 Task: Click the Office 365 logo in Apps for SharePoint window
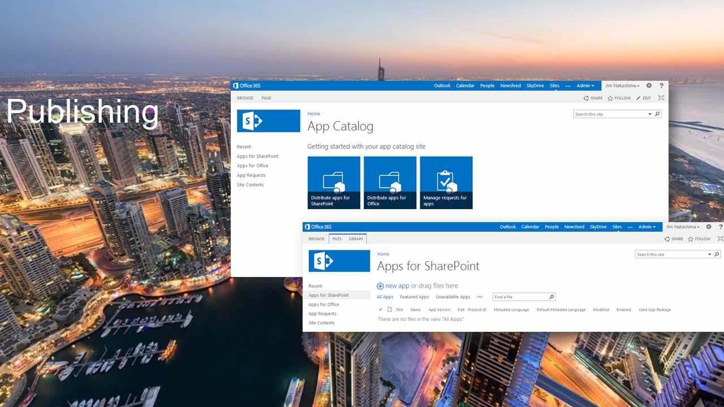pyautogui.click(x=318, y=227)
